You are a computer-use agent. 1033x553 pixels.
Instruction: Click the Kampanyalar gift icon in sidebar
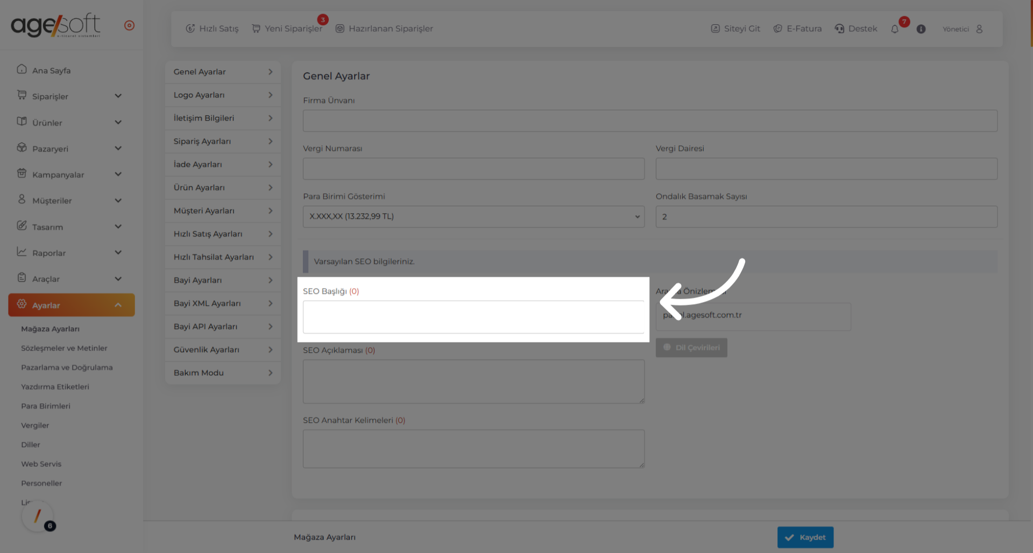click(x=22, y=173)
